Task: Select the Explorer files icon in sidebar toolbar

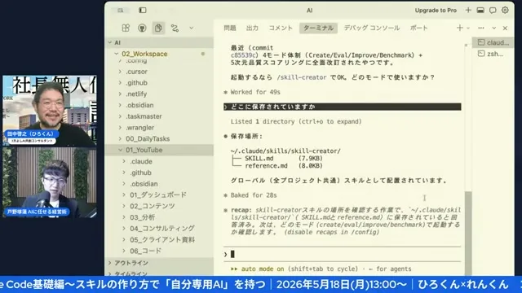Action: coord(158,28)
